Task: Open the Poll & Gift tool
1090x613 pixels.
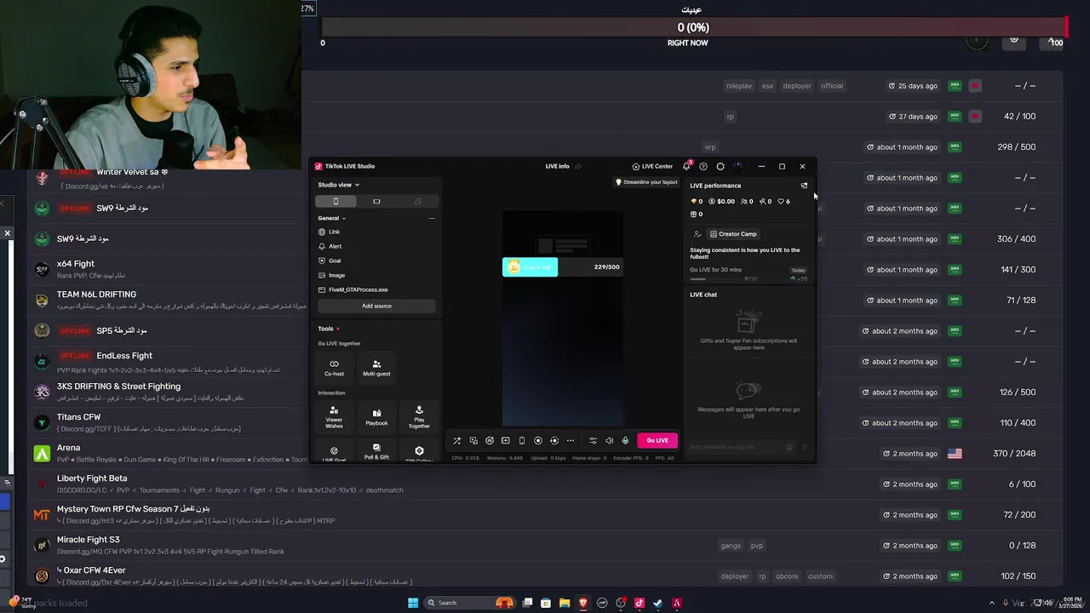Action: pos(376,451)
